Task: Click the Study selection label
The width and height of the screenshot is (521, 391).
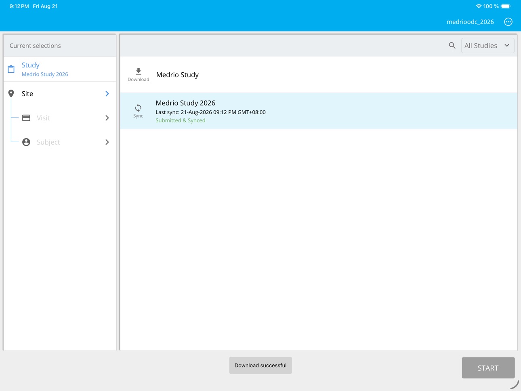Action: click(31, 65)
